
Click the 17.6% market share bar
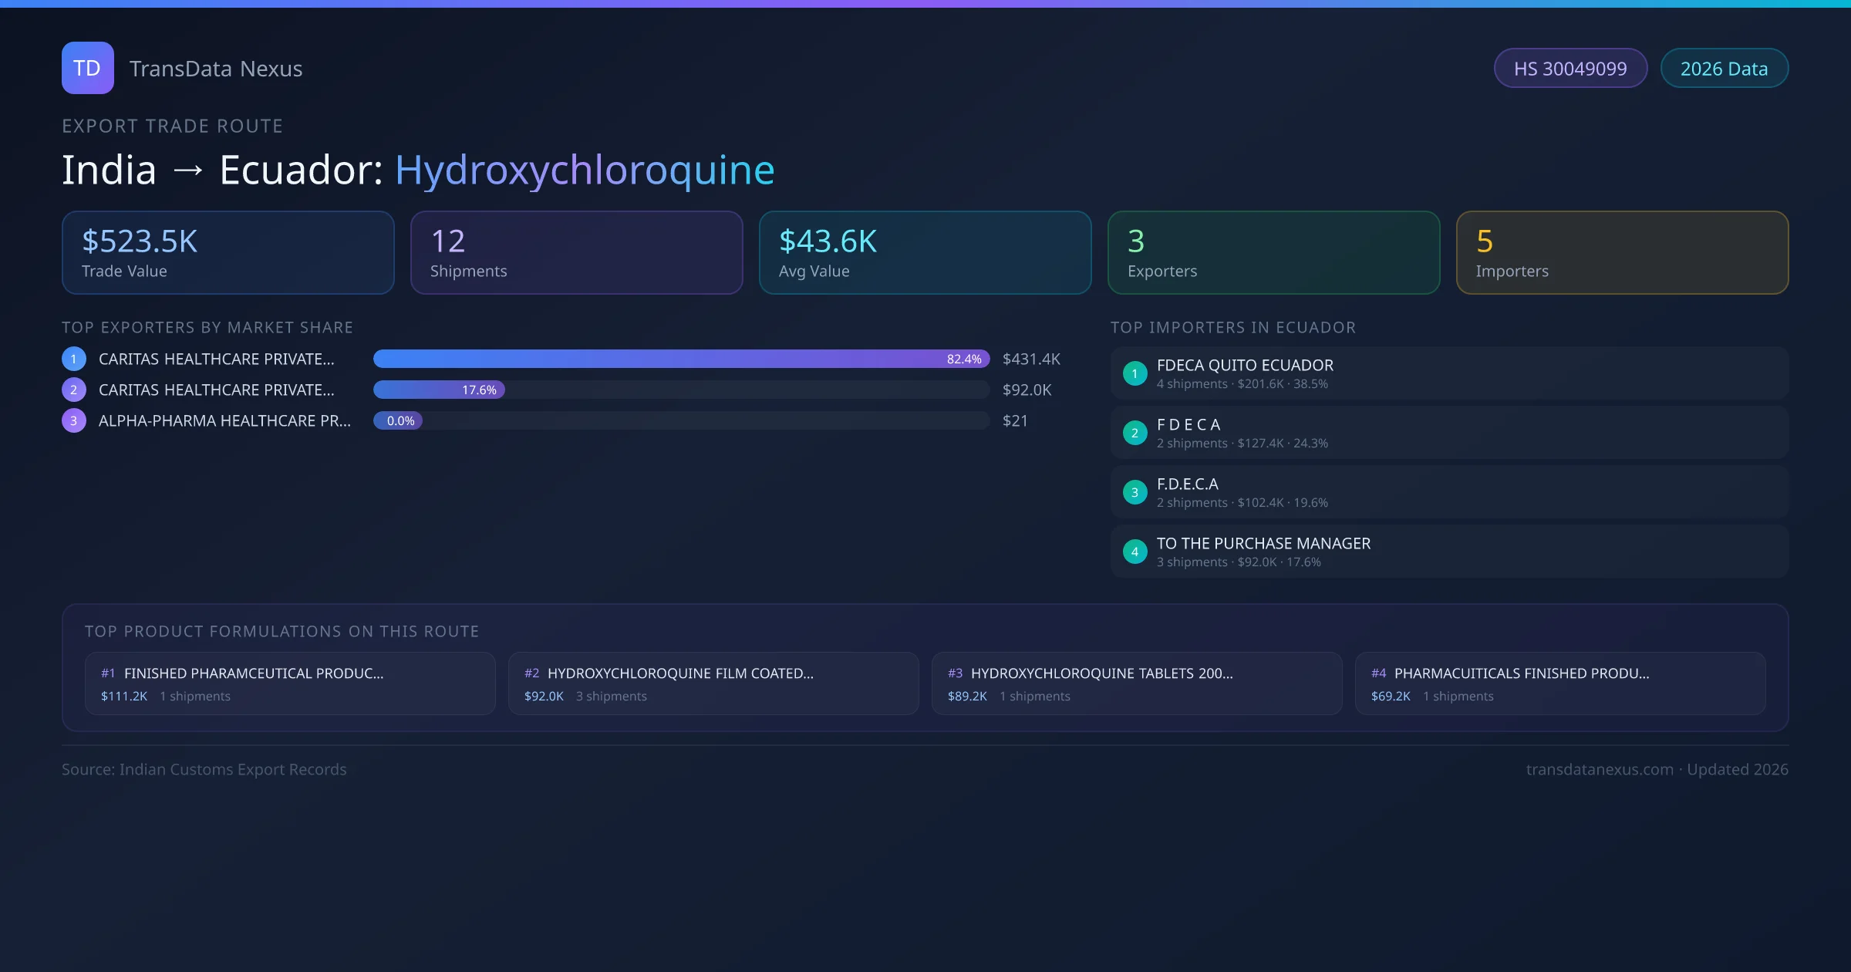pyautogui.click(x=439, y=390)
